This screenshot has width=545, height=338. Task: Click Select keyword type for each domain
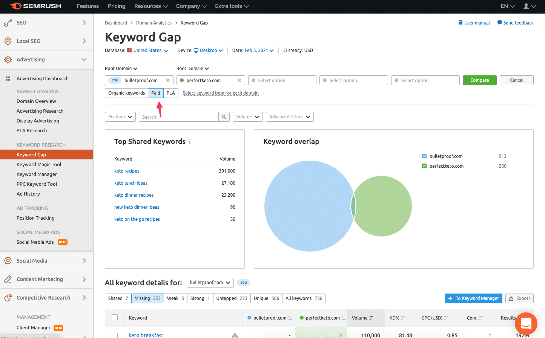(x=221, y=93)
